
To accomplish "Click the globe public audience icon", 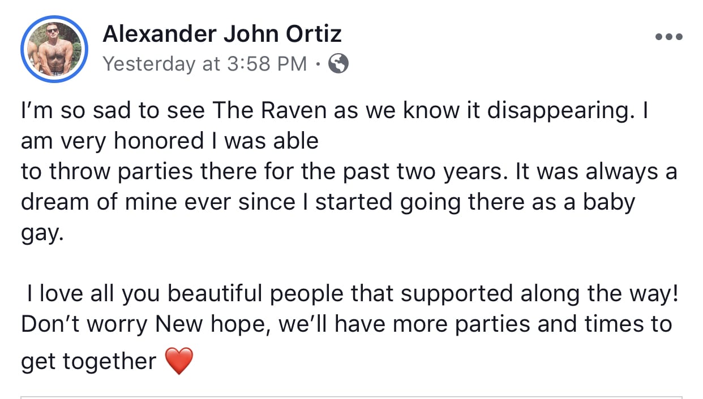I will (x=338, y=64).
